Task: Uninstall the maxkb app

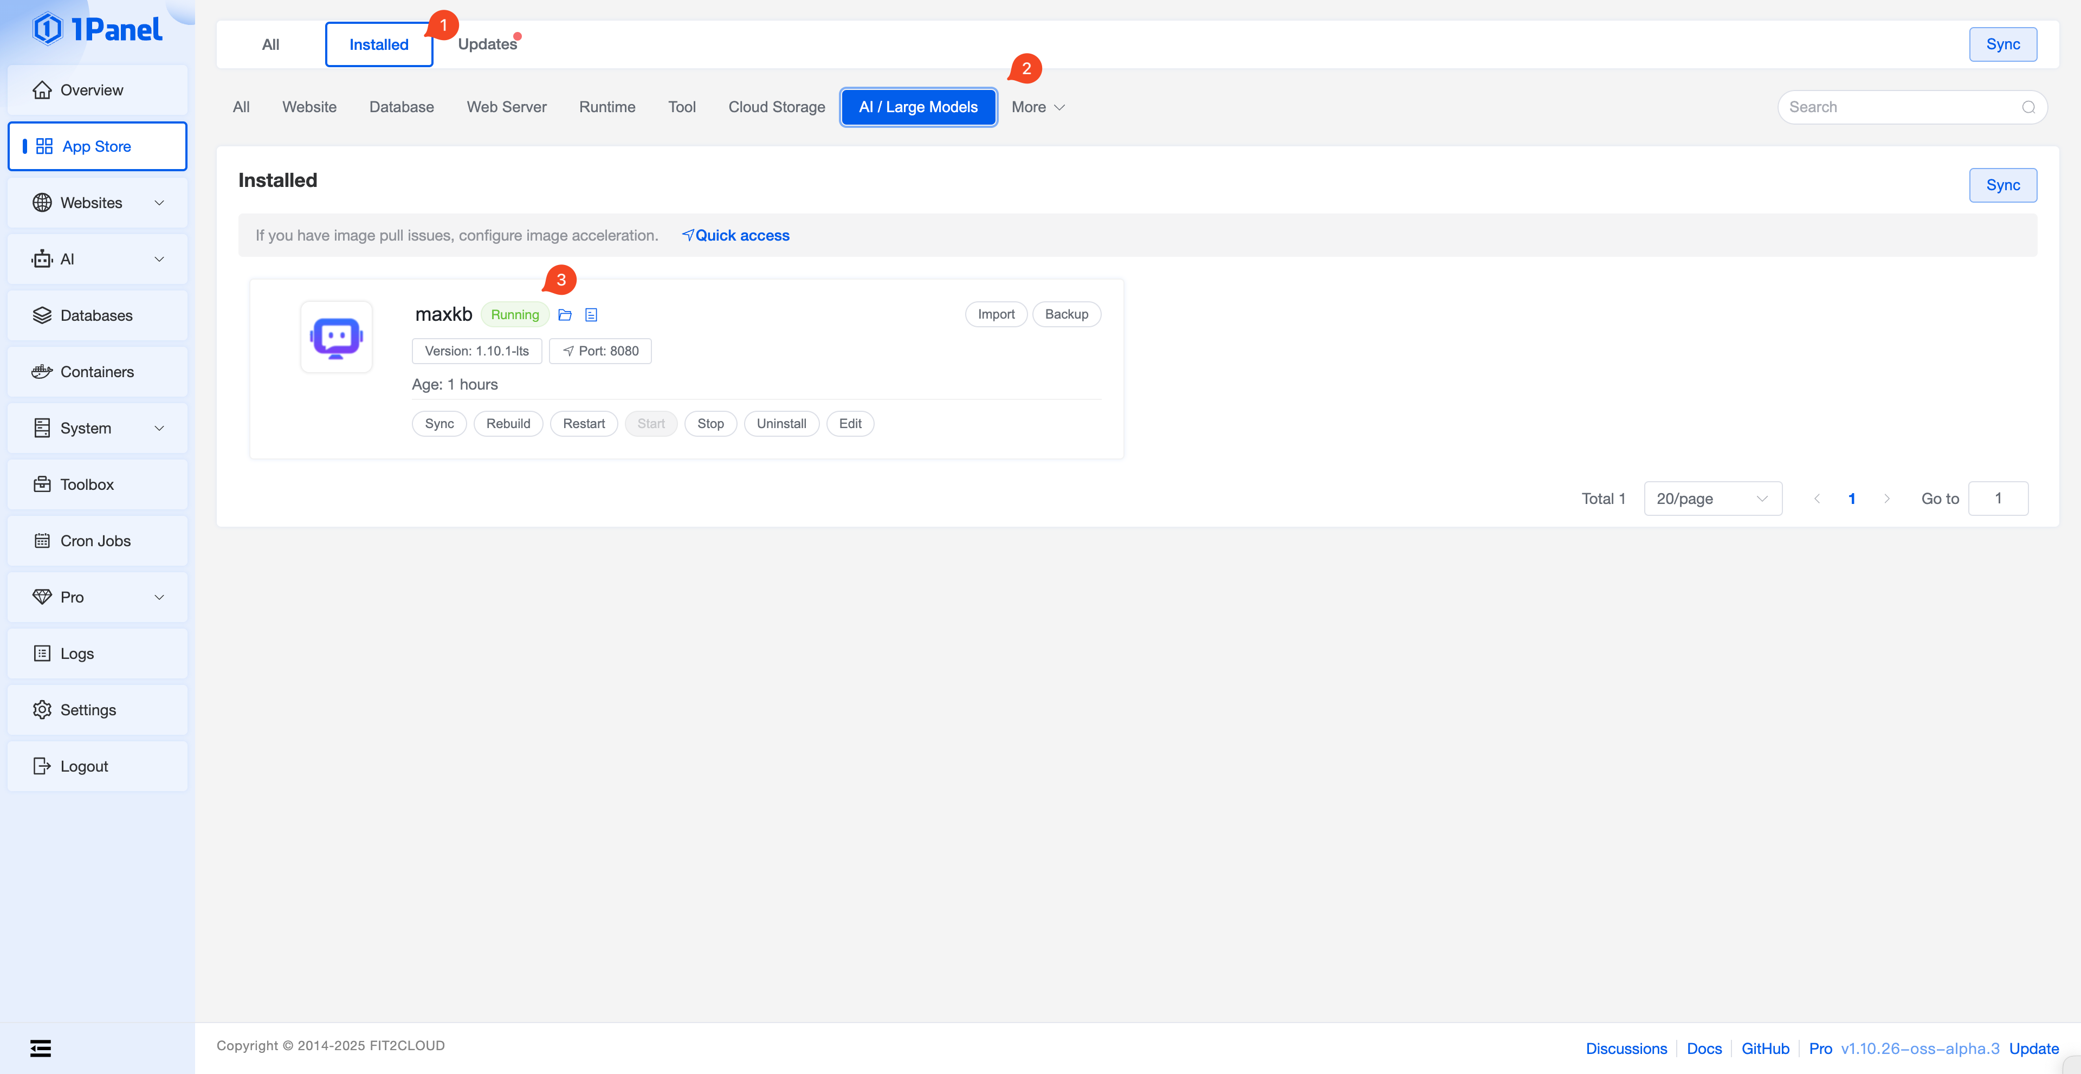Action: 781,424
